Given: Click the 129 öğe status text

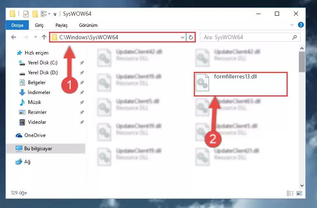Looking at the screenshot, I should (19, 193).
